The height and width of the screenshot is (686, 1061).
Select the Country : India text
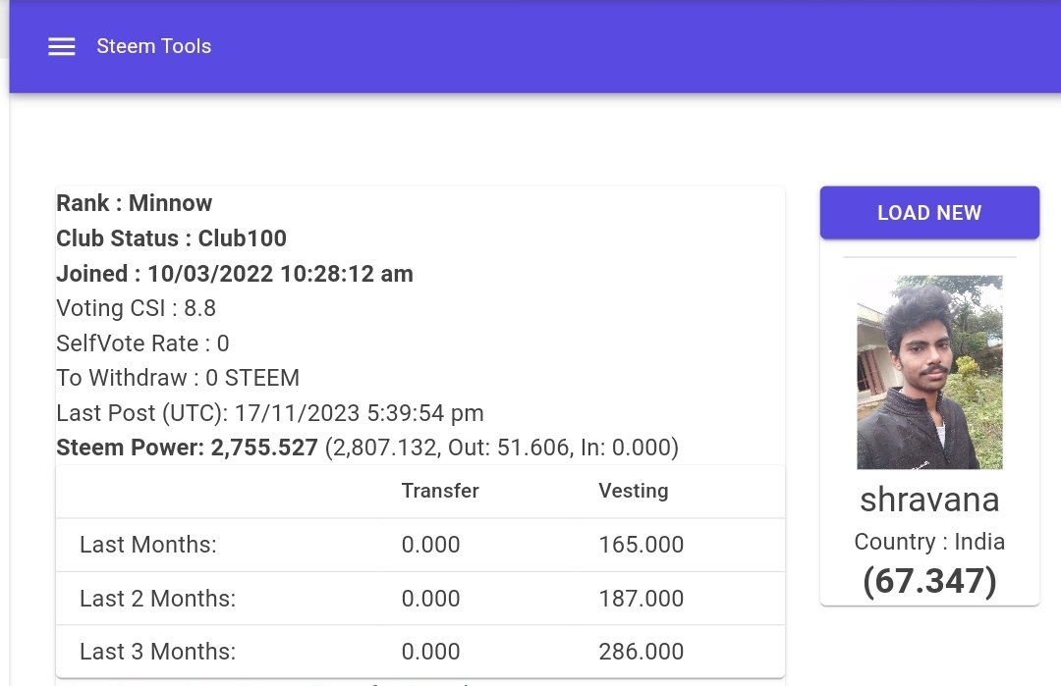tap(929, 542)
